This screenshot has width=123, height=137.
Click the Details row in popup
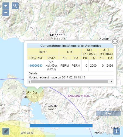(x=70, y=73)
